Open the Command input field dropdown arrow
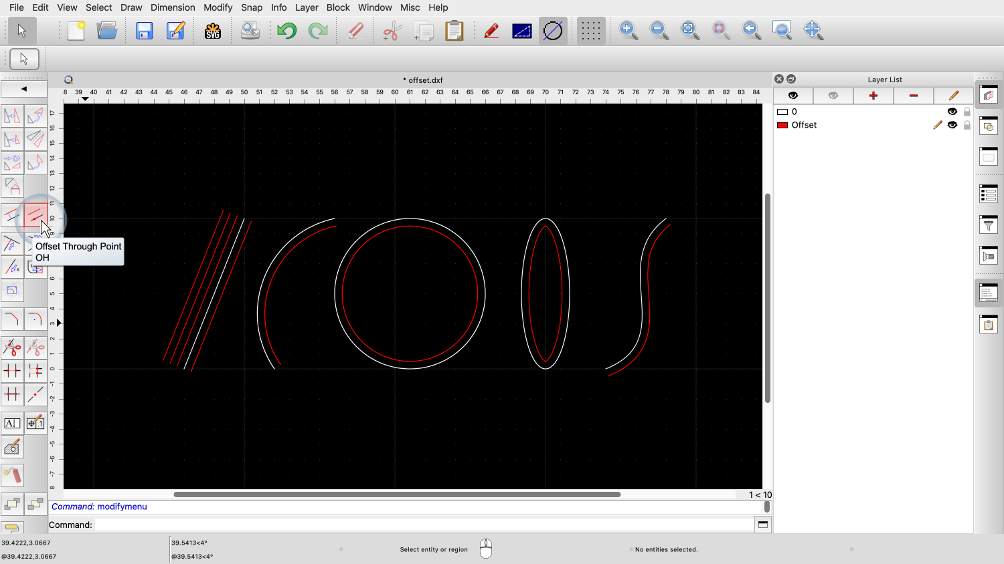This screenshot has height=564, width=1004. click(762, 525)
